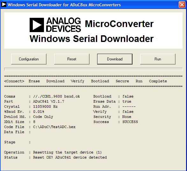Click the Security label
The height and width of the screenshot is (171, 187).
[102, 117]
